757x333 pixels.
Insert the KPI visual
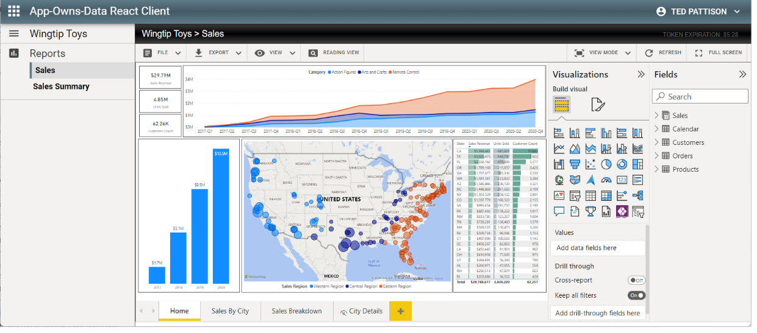[559, 195]
